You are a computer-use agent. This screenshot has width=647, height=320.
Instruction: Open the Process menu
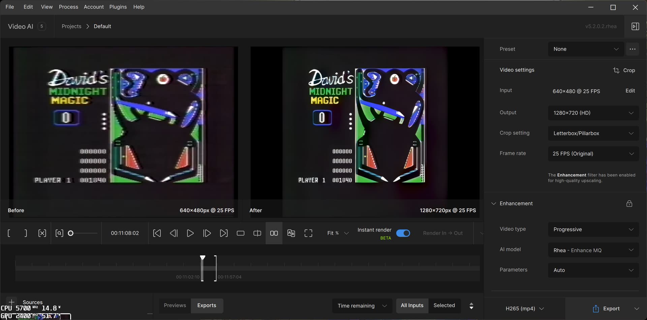pos(68,7)
